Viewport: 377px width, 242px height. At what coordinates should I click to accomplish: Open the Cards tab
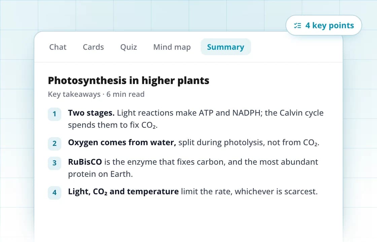coord(93,47)
